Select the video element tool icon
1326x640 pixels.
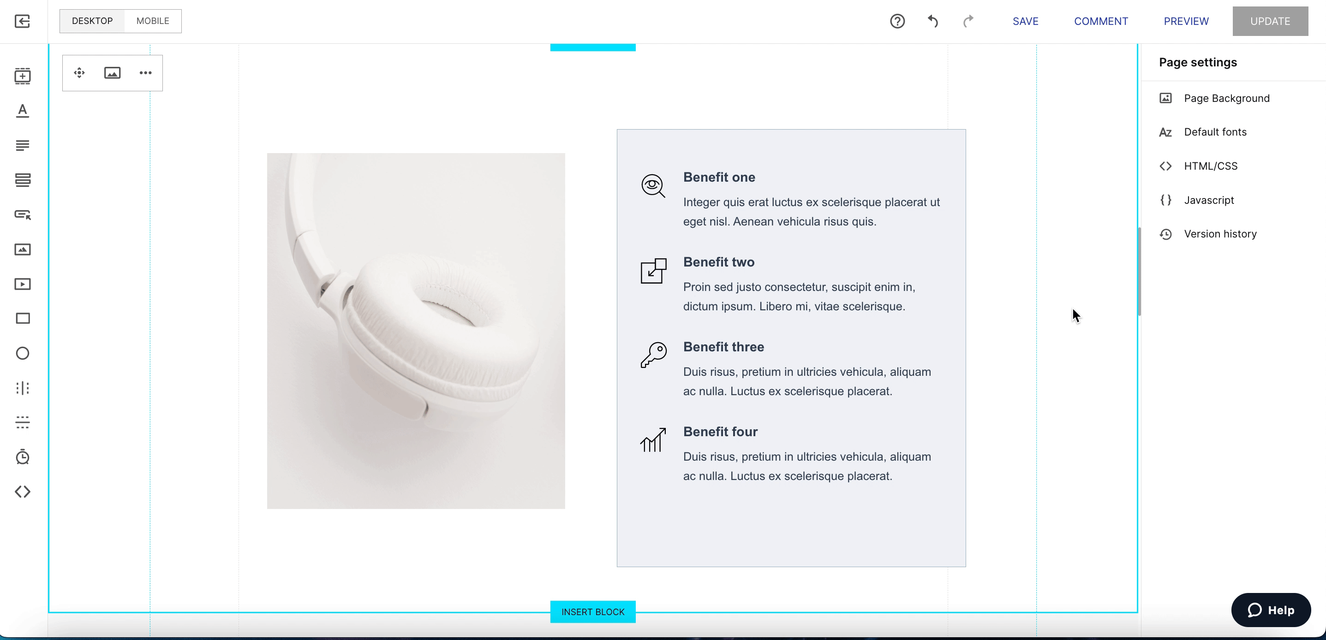(x=23, y=284)
